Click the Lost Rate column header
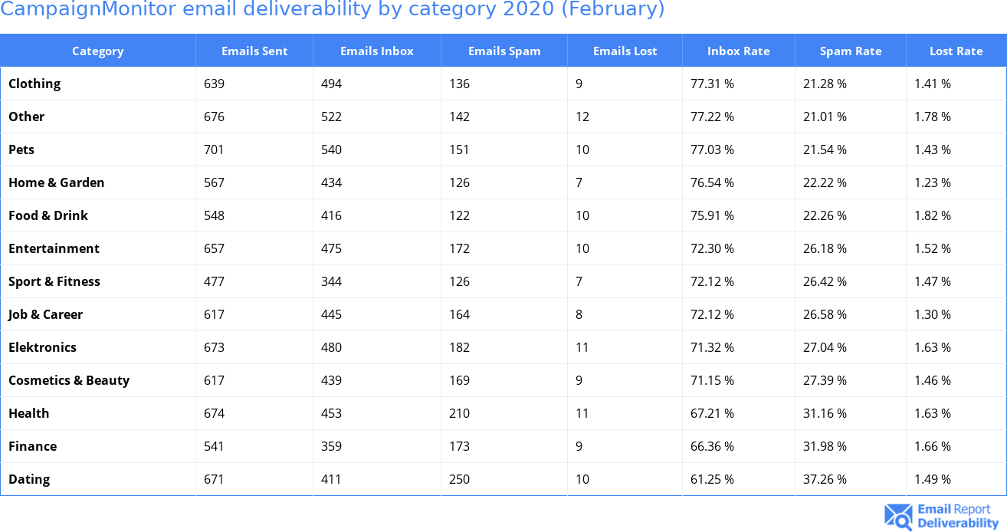The width and height of the screenshot is (1007, 532). [956, 51]
